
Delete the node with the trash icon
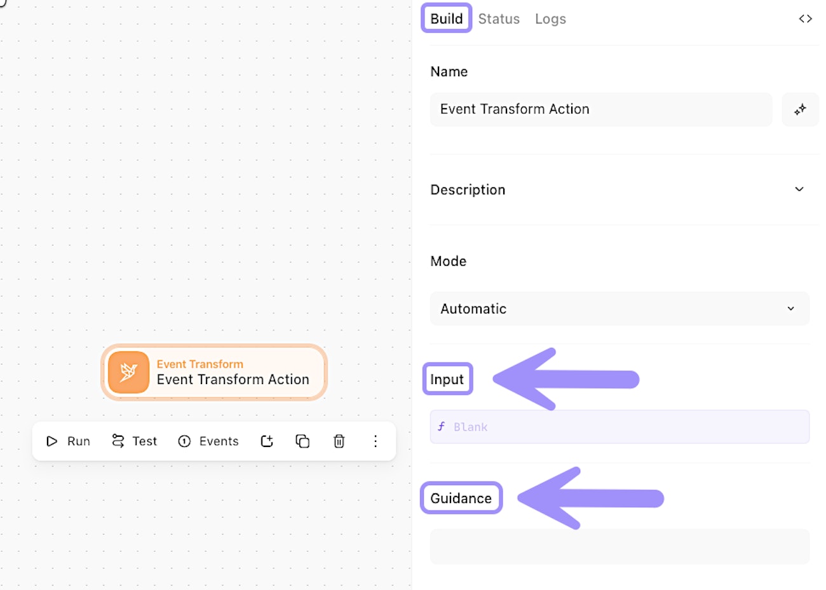click(339, 441)
